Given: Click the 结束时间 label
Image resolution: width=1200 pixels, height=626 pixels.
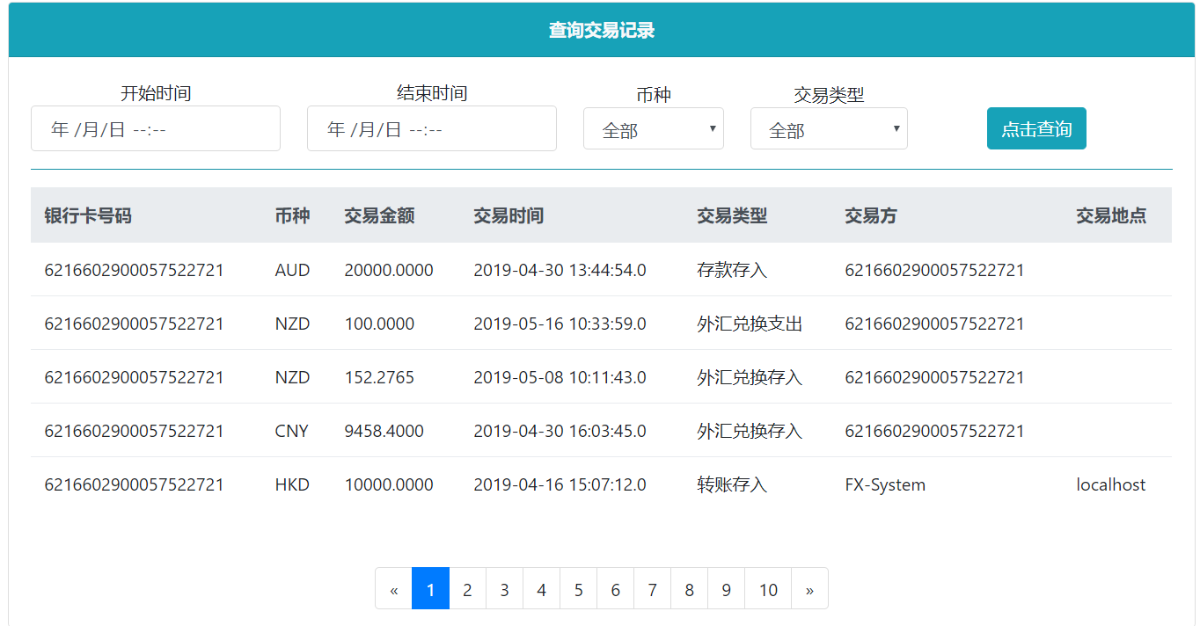Looking at the screenshot, I should pos(432,92).
